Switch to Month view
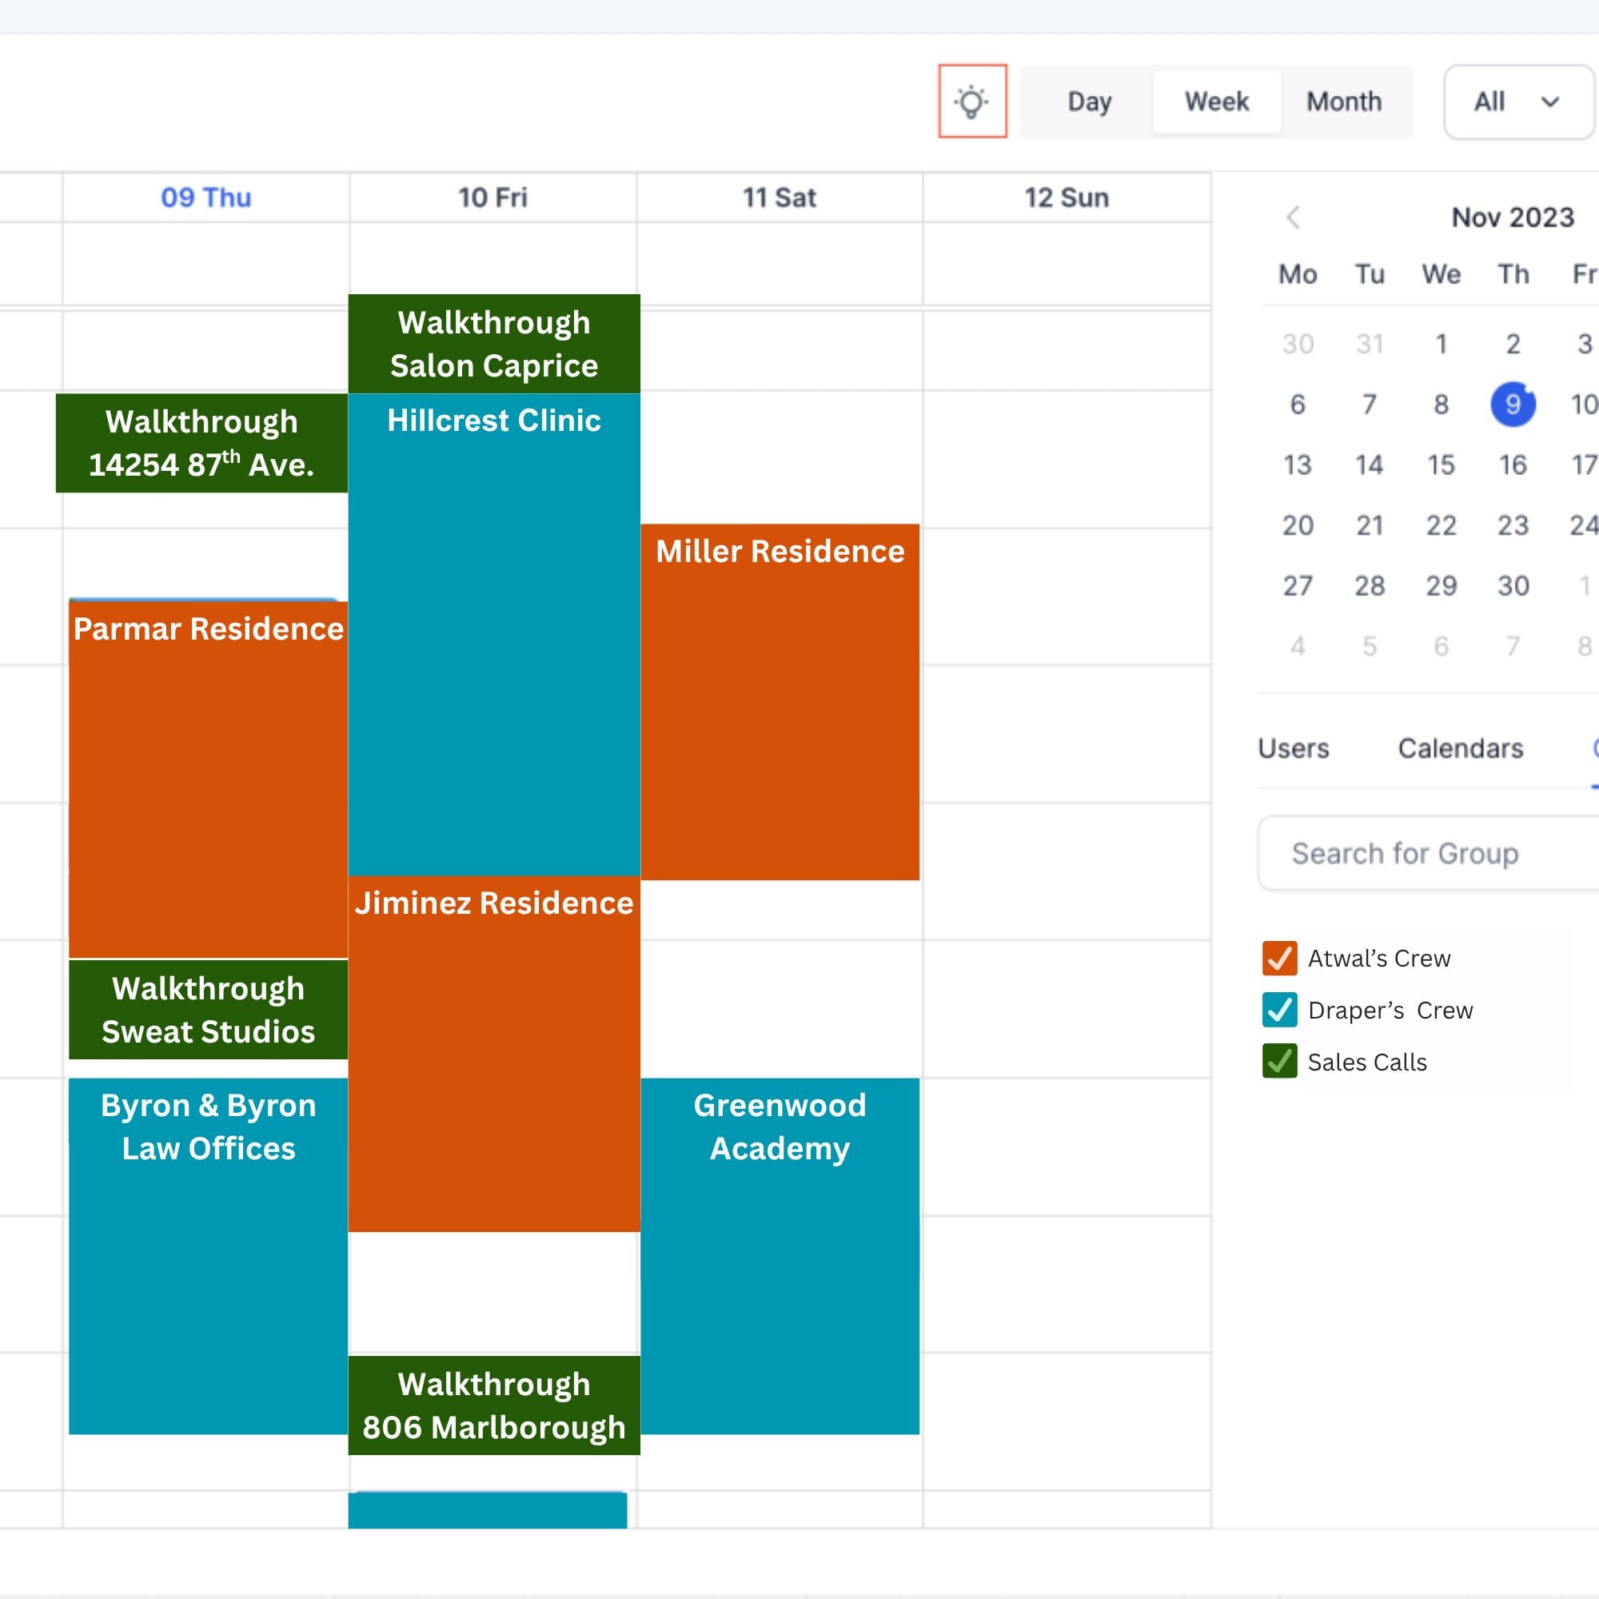This screenshot has width=1599, height=1599. [x=1343, y=101]
